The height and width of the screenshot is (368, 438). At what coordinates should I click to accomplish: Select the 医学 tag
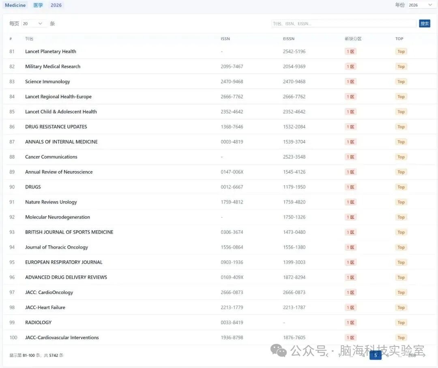click(x=38, y=5)
